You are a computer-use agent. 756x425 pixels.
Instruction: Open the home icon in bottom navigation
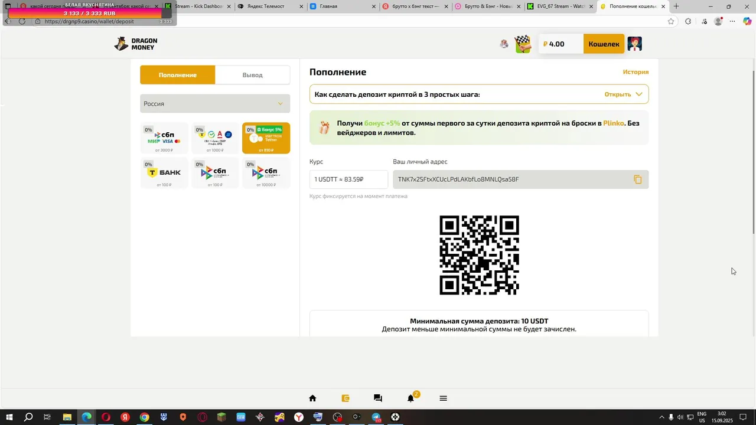pyautogui.click(x=312, y=398)
